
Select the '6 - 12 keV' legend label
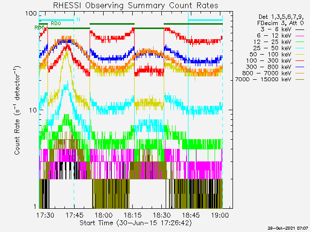point(274,36)
